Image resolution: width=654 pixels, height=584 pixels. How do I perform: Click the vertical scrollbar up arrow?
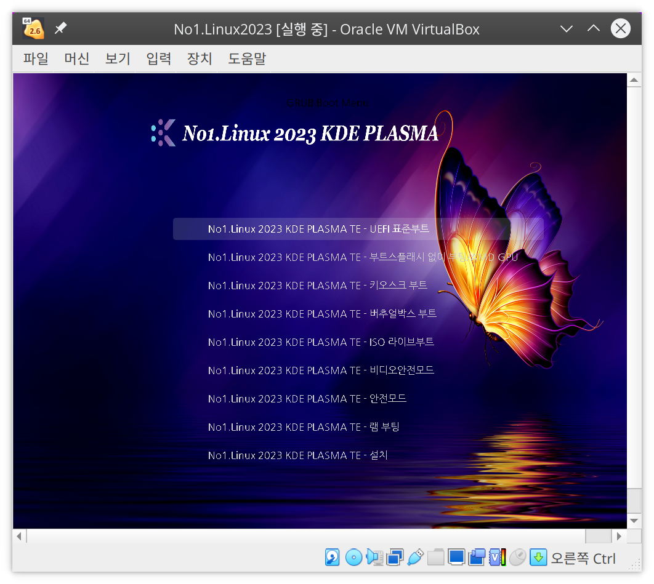coord(634,79)
